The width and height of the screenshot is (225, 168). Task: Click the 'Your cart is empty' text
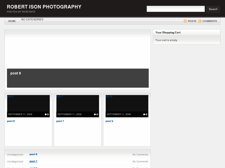(166, 40)
